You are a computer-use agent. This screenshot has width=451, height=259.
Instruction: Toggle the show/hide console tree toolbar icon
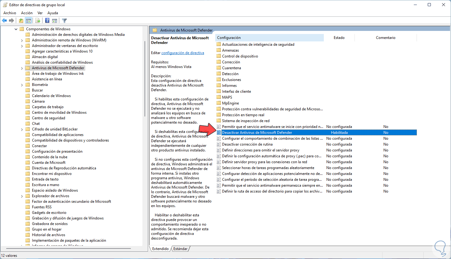(x=28, y=21)
